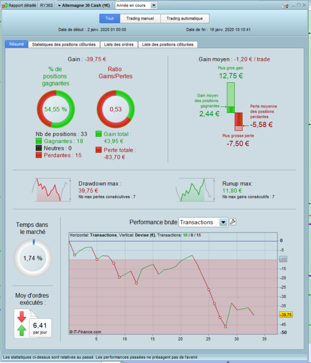Click the drawdown max mini chart
The width and height of the screenshot is (311, 363).
pyautogui.click(x=51, y=189)
